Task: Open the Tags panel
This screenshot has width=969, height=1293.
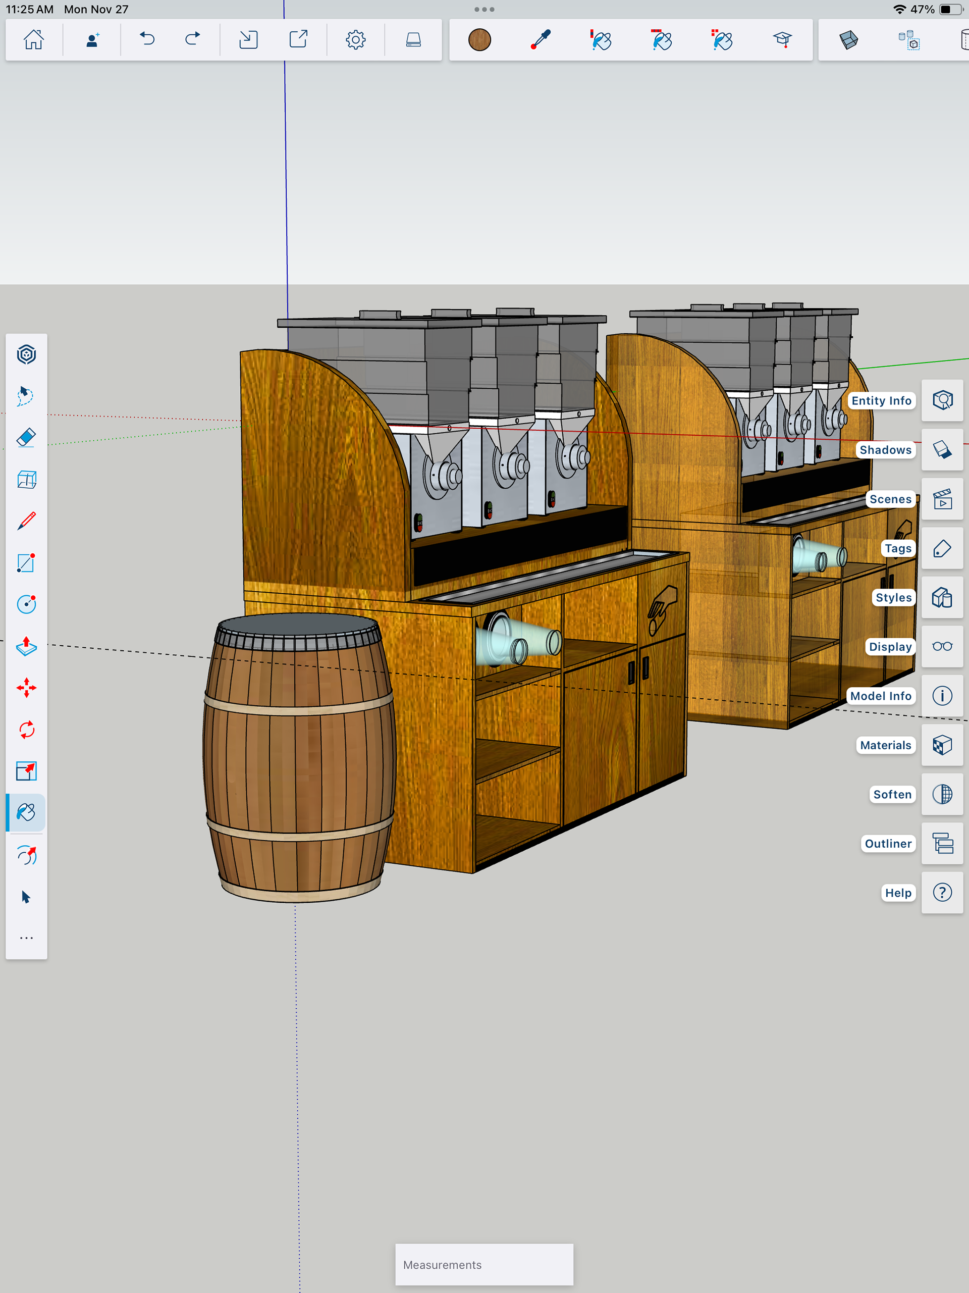Action: [942, 548]
